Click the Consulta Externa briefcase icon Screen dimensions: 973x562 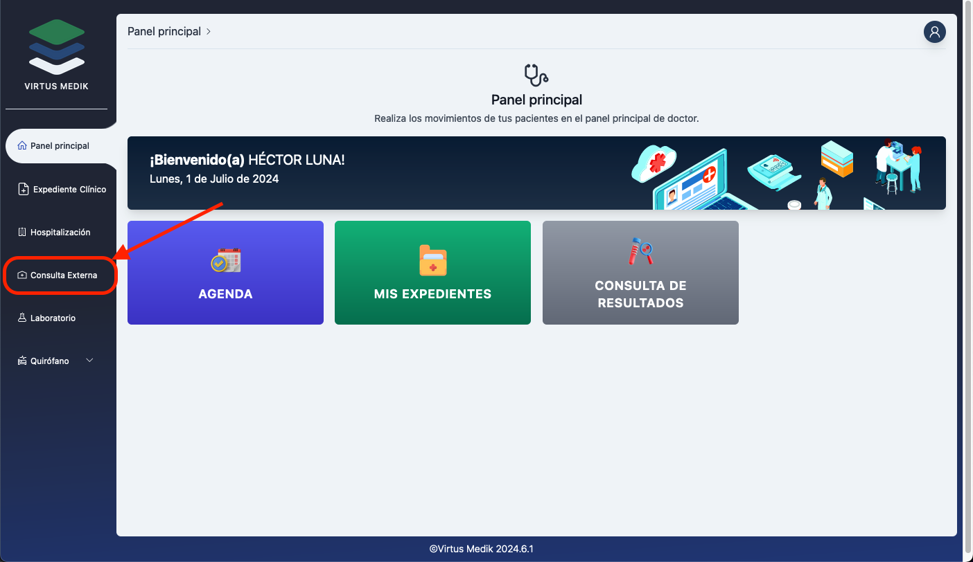point(22,275)
